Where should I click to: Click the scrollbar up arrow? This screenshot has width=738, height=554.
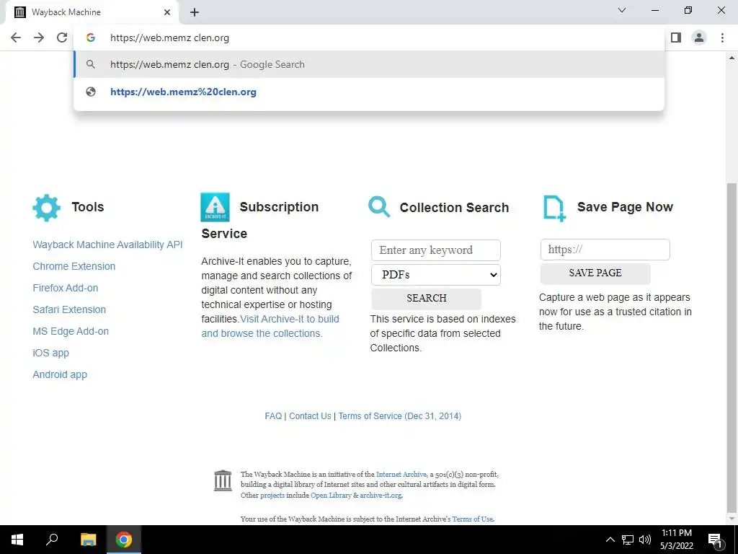732,58
